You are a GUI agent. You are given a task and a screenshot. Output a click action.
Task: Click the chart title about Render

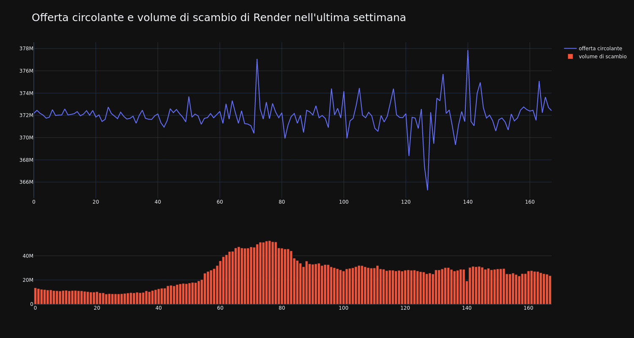click(219, 18)
